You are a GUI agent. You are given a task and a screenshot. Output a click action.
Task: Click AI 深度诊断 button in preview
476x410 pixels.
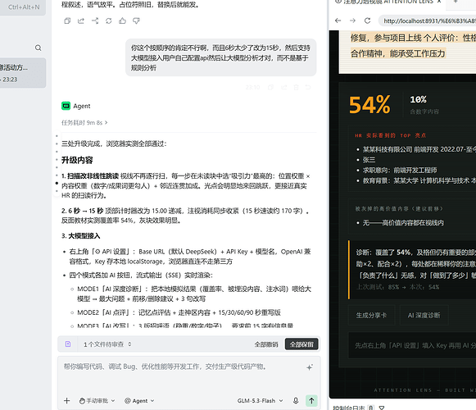pos(424,315)
